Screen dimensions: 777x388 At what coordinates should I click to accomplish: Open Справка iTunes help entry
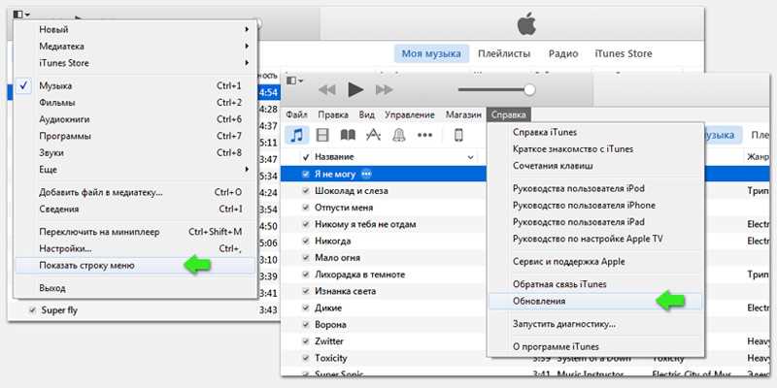click(x=595, y=133)
